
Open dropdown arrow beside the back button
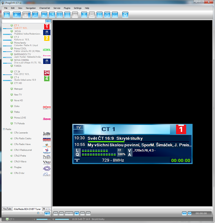tap(20, 14)
